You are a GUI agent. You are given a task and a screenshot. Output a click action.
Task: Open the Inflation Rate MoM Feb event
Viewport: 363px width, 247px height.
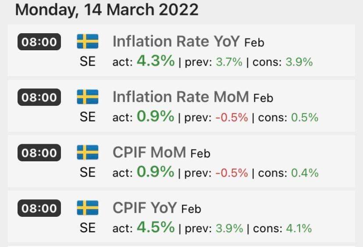tap(192, 97)
